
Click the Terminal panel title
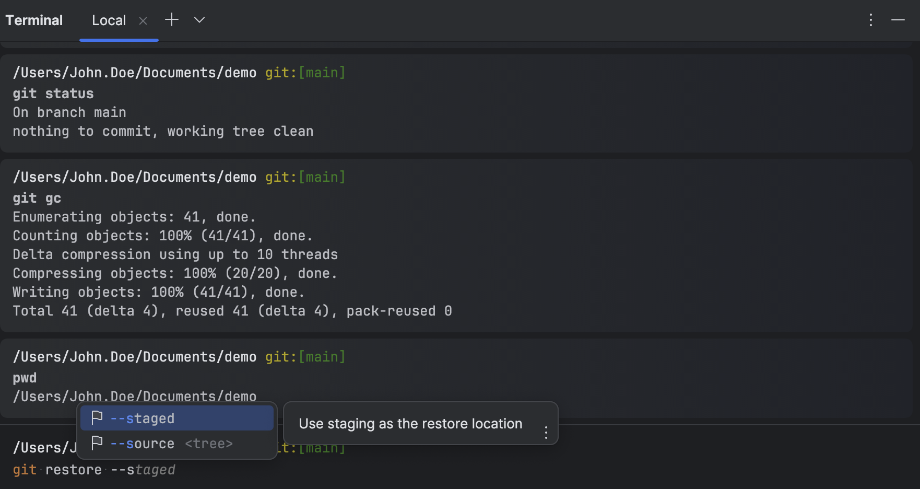(33, 20)
